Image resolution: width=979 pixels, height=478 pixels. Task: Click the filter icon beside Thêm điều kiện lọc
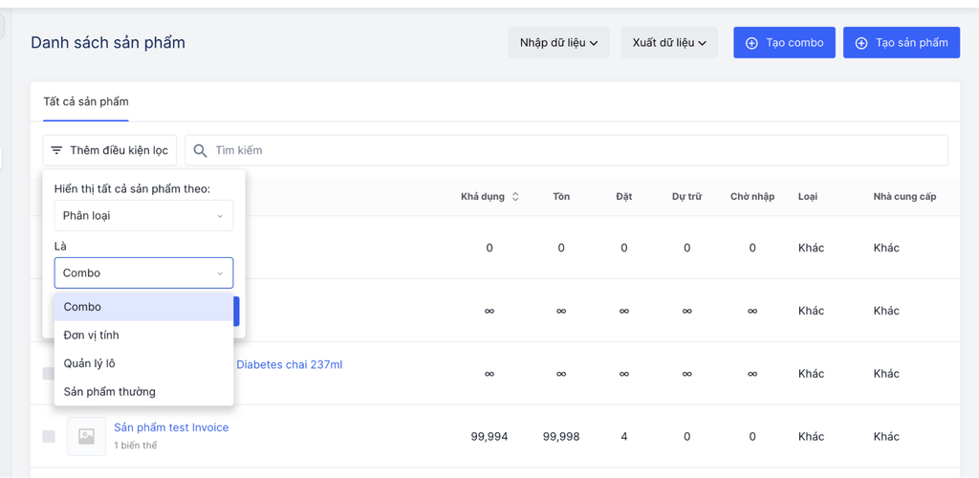(57, 150)
